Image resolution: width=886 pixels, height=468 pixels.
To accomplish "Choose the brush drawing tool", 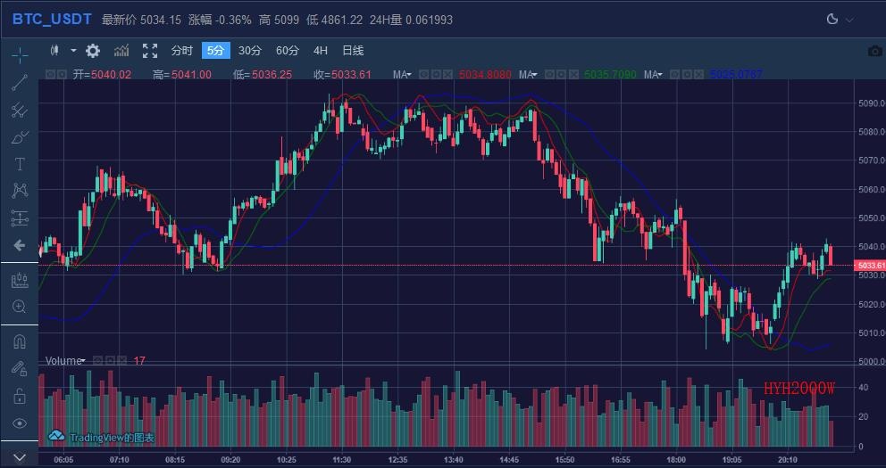I will [x=20, y=137].
